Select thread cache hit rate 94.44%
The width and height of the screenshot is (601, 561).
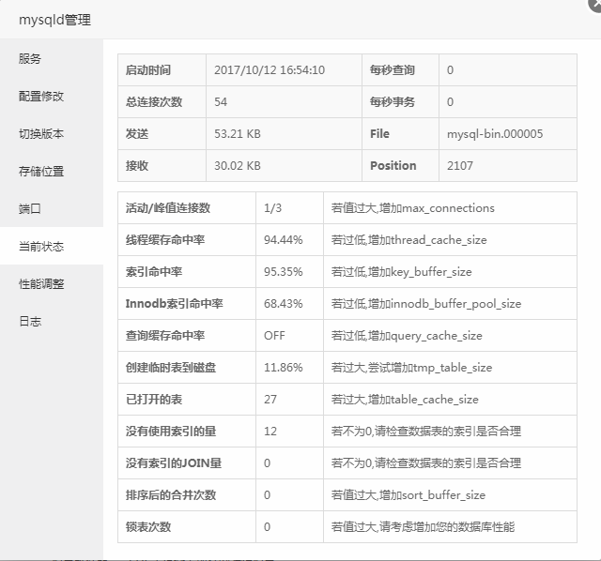point(284,240)
